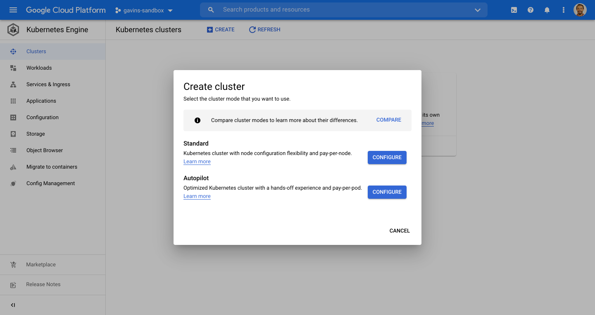Expand the search bar dropdown arrow

click(478, 10)
